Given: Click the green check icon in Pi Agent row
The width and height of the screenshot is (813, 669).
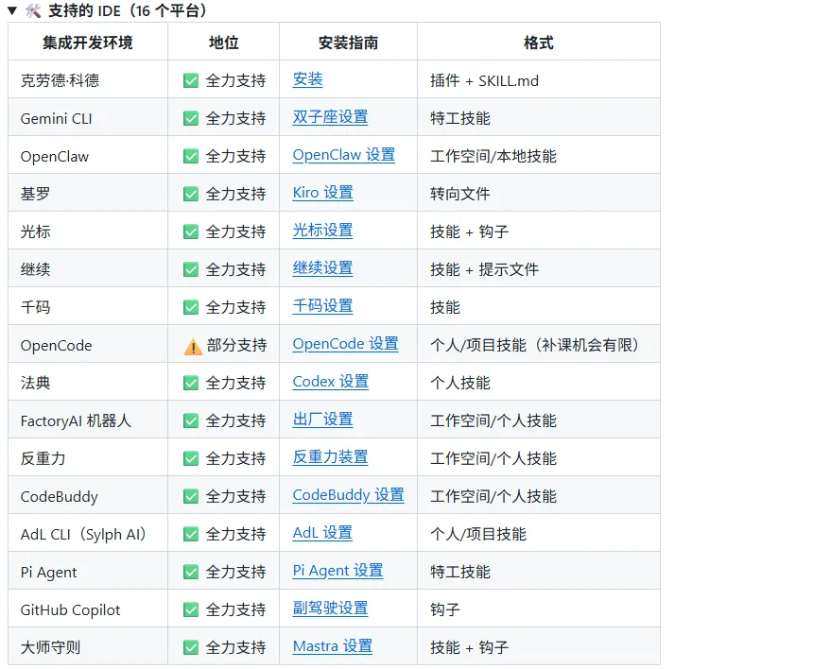Looking at the screenshot, I should click(191, 572).
